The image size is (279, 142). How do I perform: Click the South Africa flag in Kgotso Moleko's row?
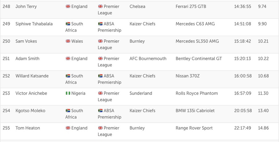[68, 111]
